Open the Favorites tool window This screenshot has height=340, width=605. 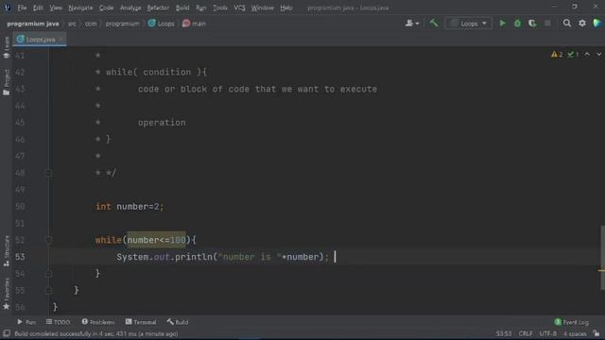tap(7, 294)
